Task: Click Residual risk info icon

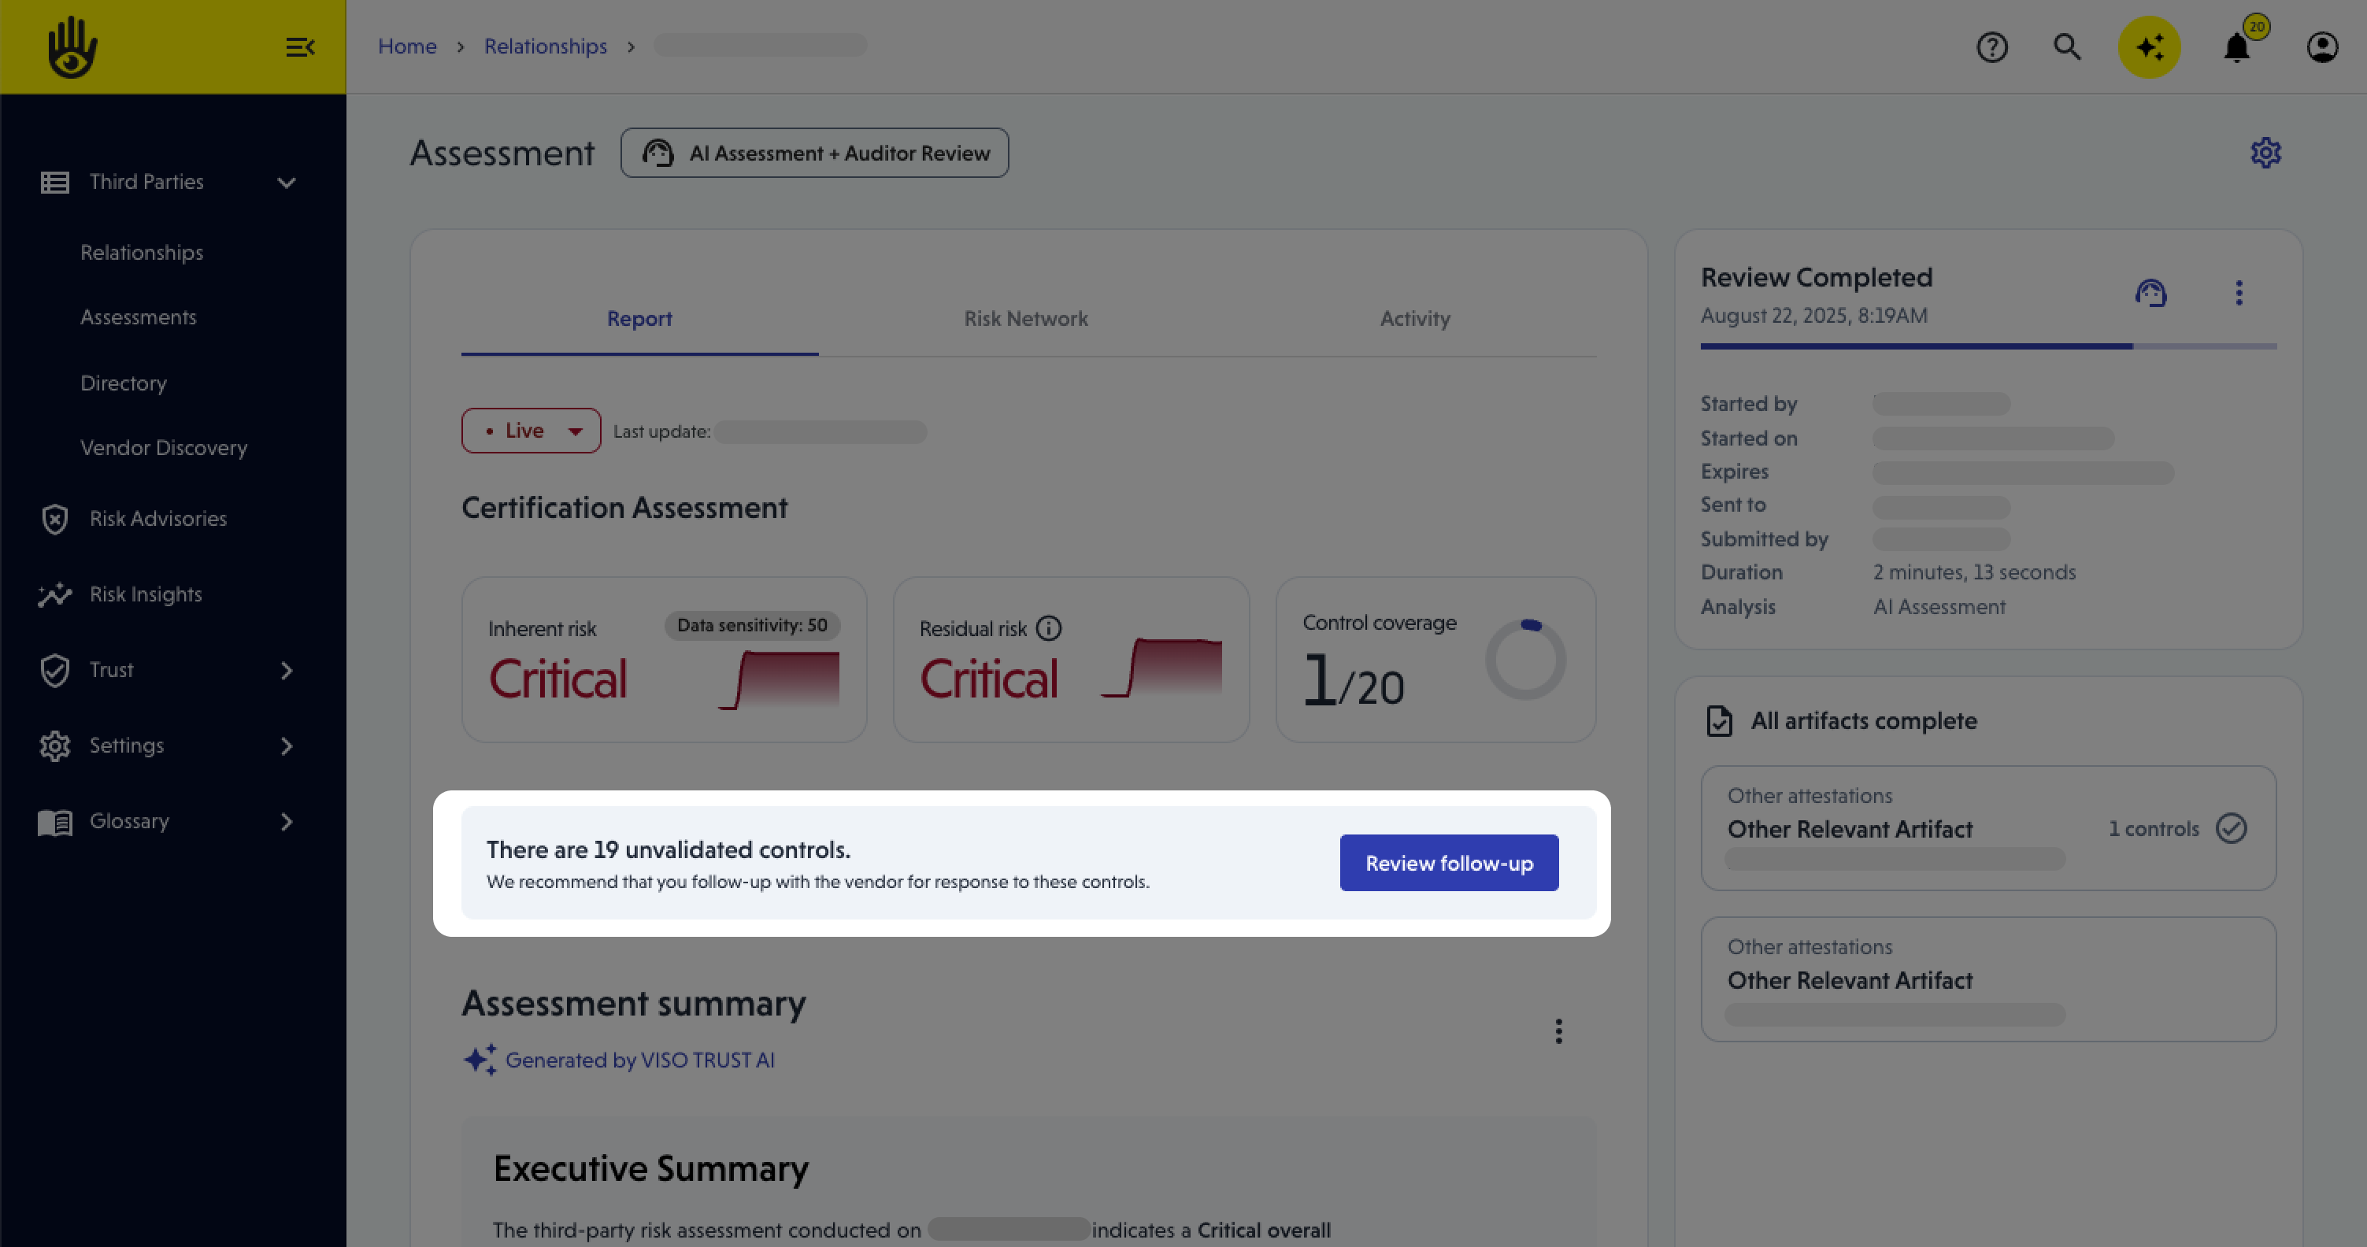Action: [1048, 628]
